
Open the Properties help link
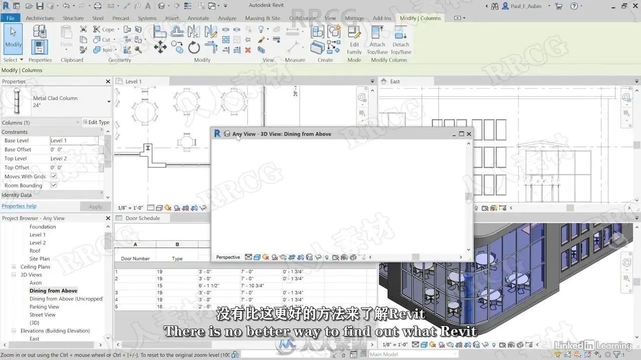pos(19,206)
